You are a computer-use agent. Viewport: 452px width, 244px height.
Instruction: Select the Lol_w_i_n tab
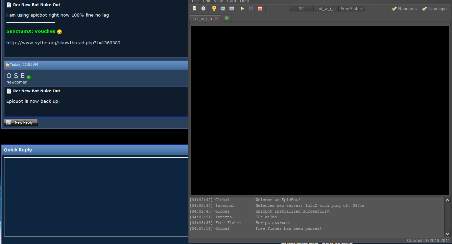tap(202, 19)
